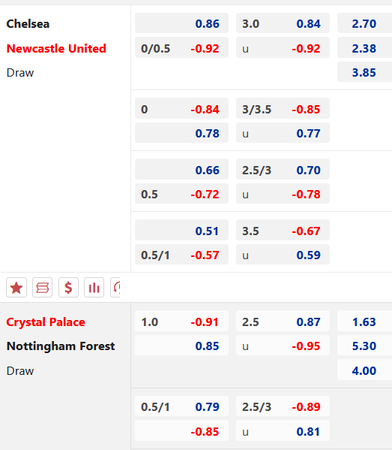392x450 pixels.
Task: Open Crystal Palace team link
Action: click(46, 322)
